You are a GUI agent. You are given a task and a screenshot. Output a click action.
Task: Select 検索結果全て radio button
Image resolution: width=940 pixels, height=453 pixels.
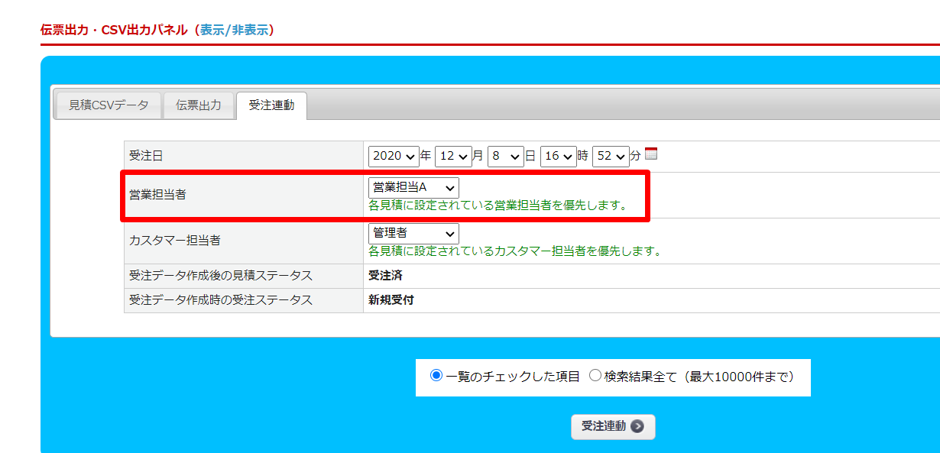pos(595,376)
